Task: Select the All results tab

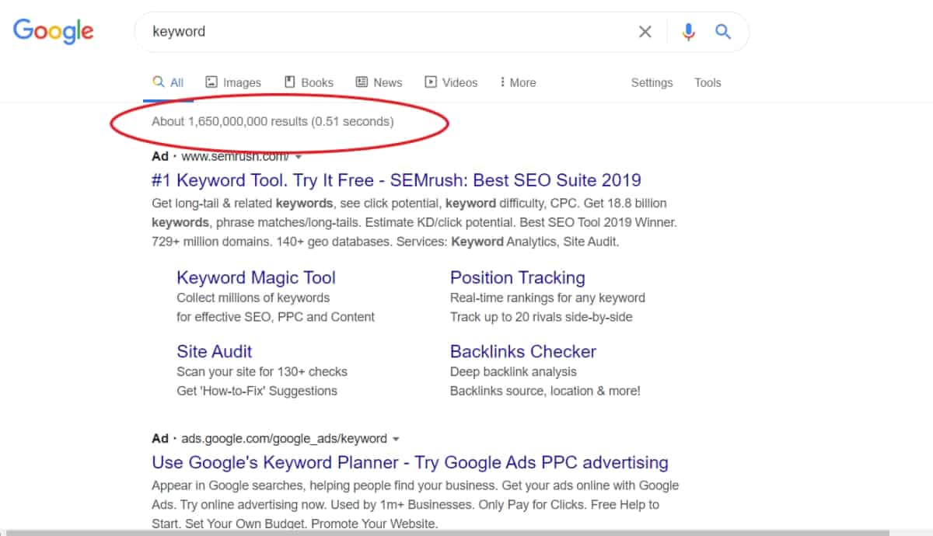Action: (x=168, y=82)
